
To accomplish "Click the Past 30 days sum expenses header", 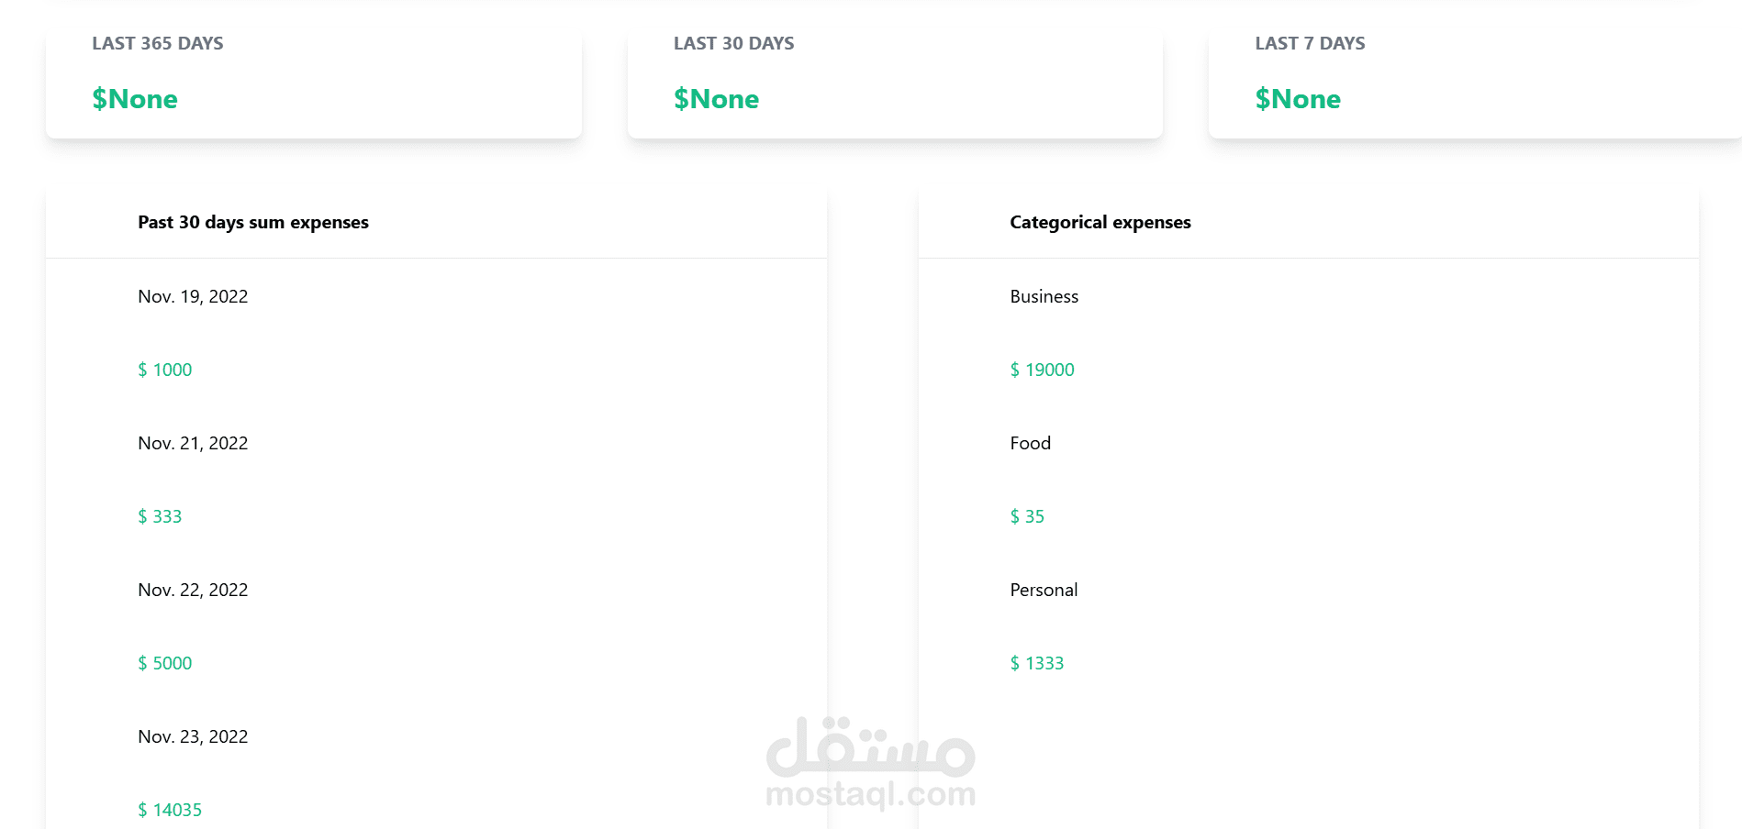I will click(x=253, y=222).
